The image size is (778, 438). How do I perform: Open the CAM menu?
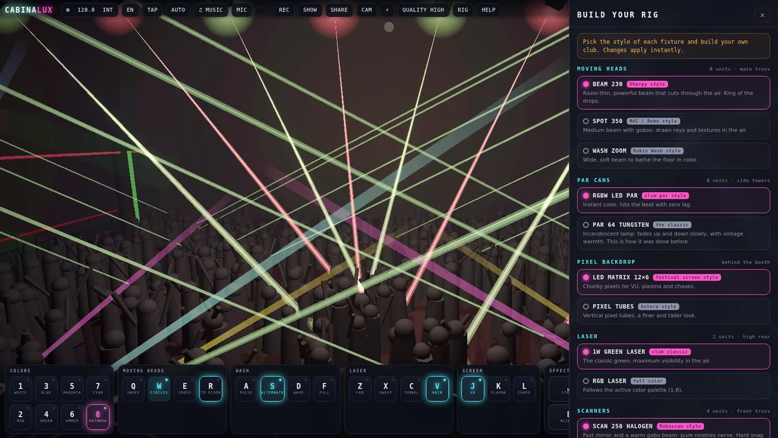pos(367,10)
